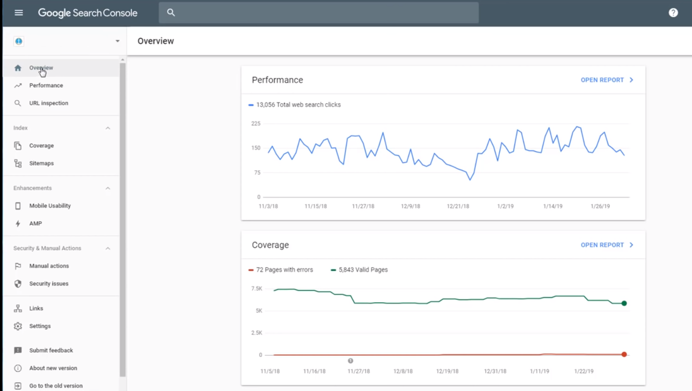Click the green Valid Pages endpoint dot
The height and width of the screenshot is (391, 692).
624,303
